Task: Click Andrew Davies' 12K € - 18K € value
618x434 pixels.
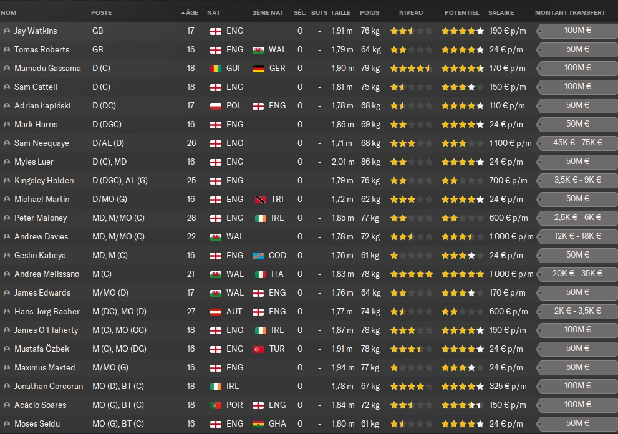Action: coord(577,236)
